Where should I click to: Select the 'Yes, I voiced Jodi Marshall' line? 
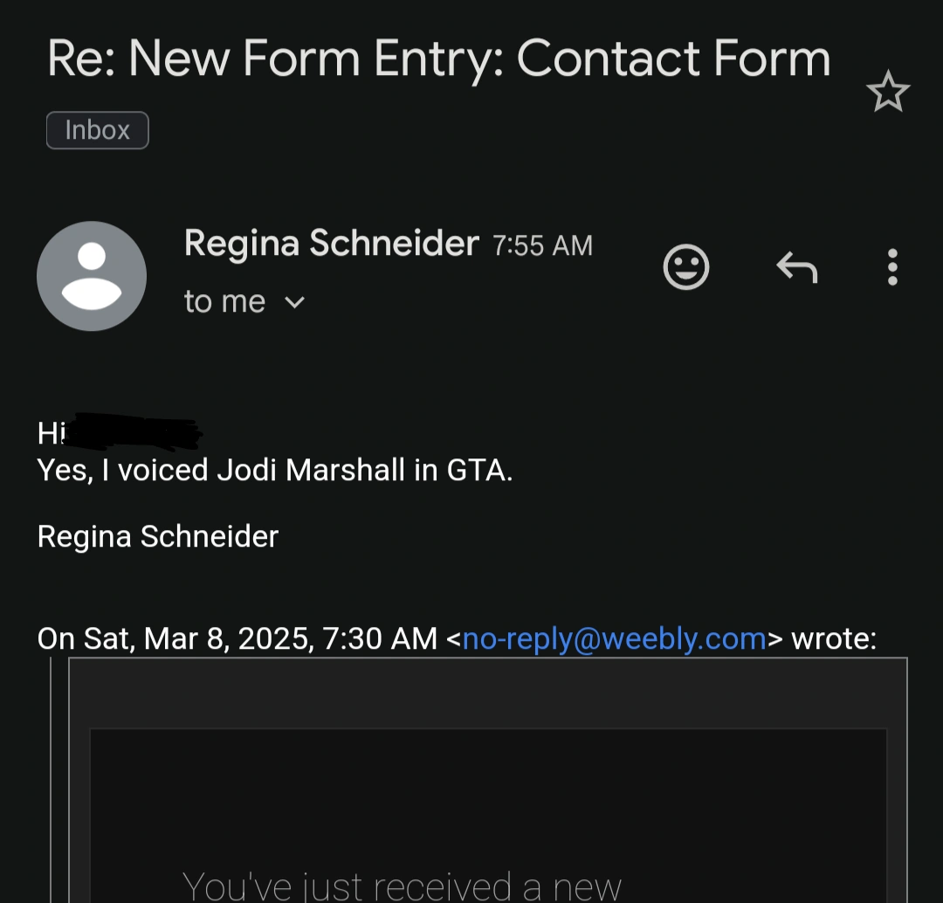pyautogui.click(x=275, y=471)
